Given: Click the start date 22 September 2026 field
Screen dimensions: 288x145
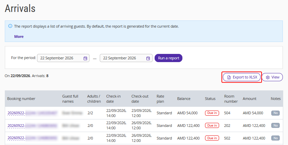Looking at the screenshot, I should click(63, 58).
